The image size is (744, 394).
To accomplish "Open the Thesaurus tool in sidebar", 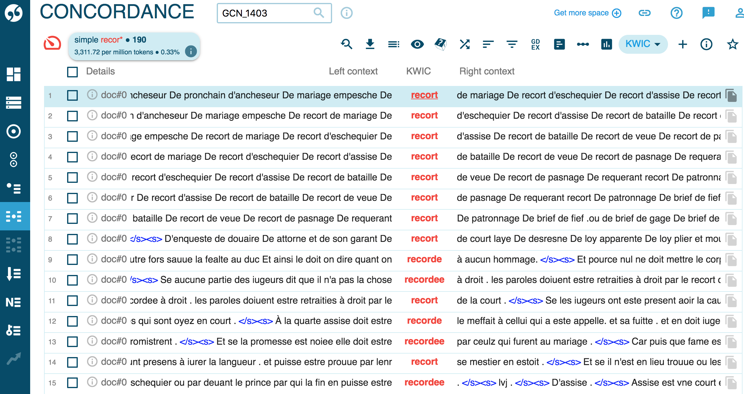I will coord(14,188).
